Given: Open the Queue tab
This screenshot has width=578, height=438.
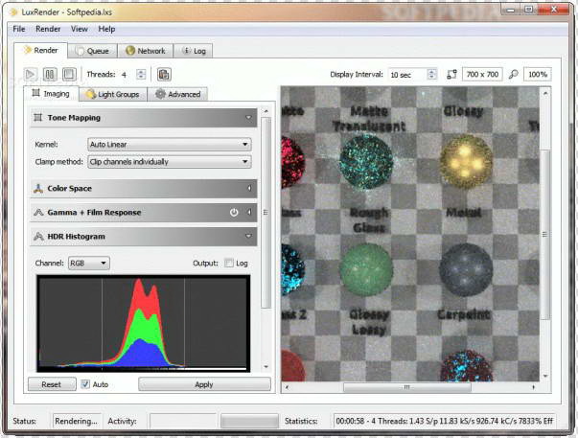Looking at the screenshot, I should coord(91,51).
